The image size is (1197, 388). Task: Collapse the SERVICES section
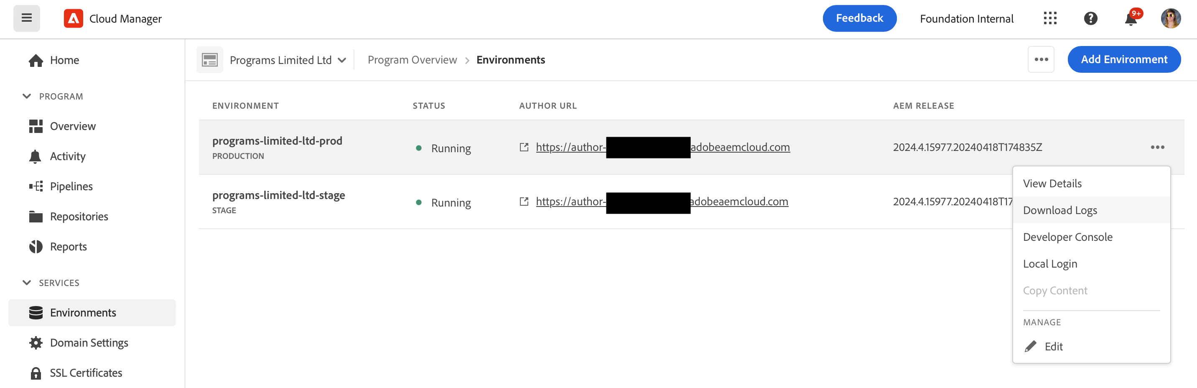point(27,283)
